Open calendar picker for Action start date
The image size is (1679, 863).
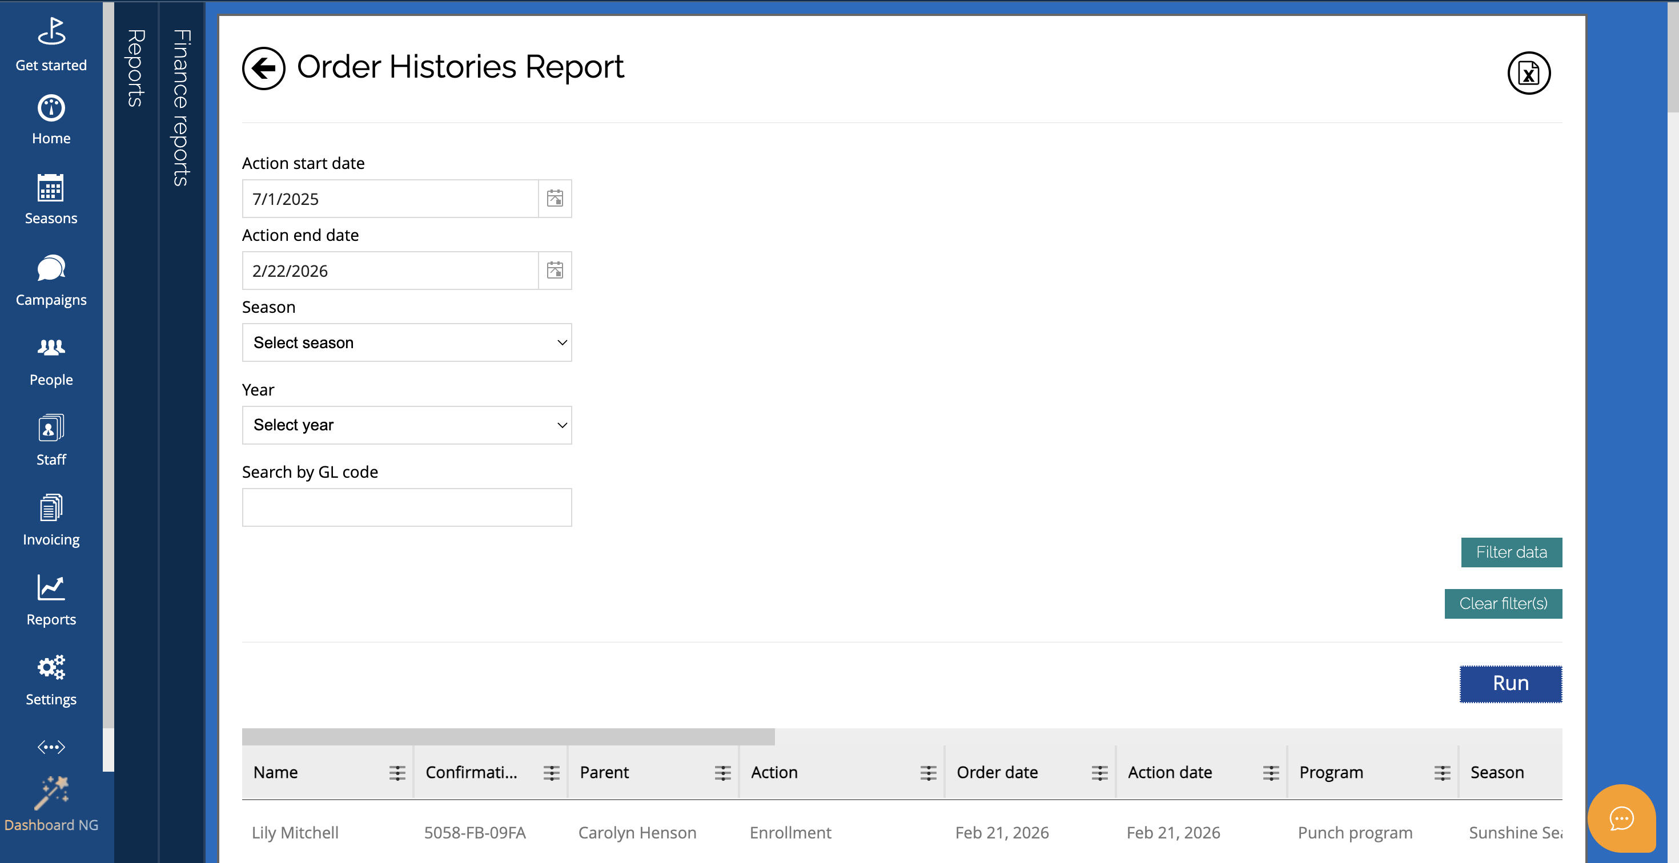(555, 199)
